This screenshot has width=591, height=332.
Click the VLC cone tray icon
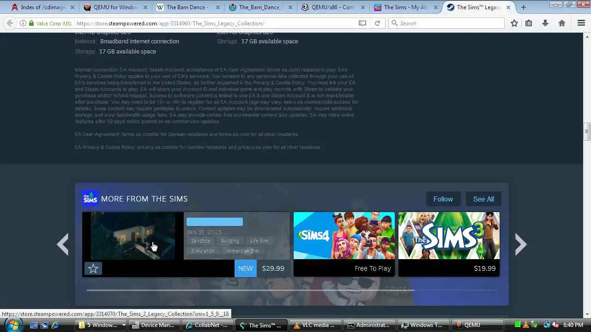click(526, 325)
